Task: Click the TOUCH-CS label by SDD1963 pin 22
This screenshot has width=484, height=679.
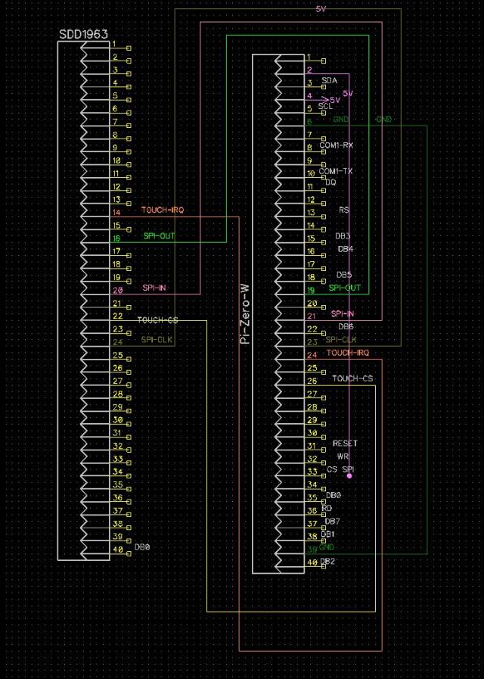Action: [157, 320]
